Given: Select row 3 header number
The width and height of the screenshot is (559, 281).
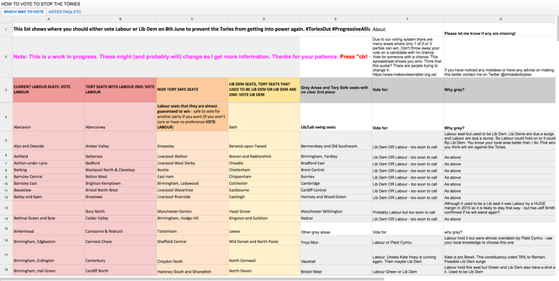Looking at the screenshot, I should pyautogui.click(x=6, y=90).
